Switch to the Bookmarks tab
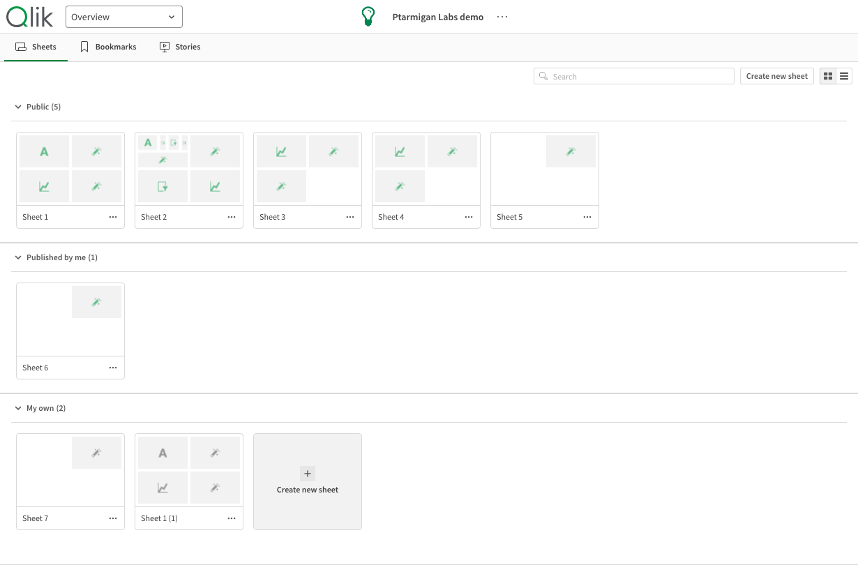This screenshot has width=858, height=565. click(108, 47)
